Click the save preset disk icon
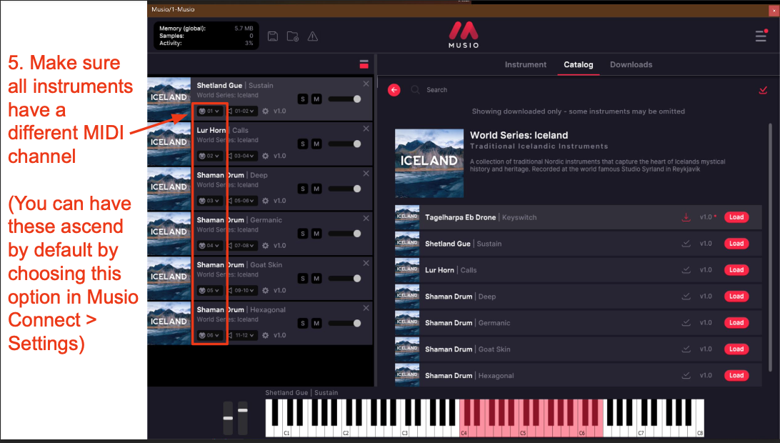 (273, 36)
